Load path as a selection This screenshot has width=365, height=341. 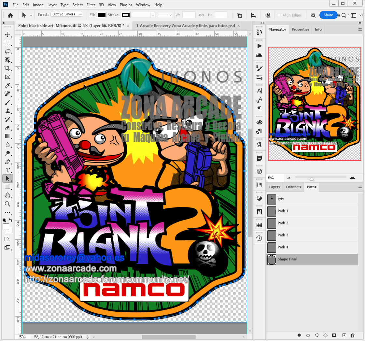pos(316,335)
